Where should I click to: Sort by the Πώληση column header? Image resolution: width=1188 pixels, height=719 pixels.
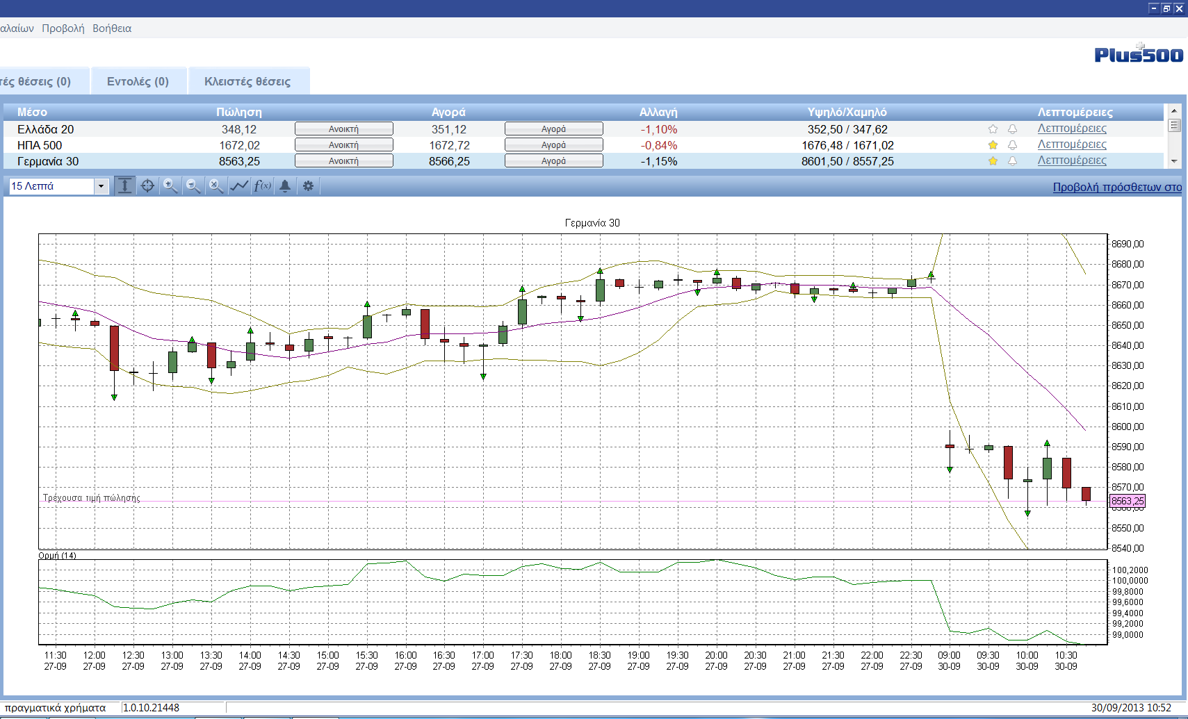[239, 112]
